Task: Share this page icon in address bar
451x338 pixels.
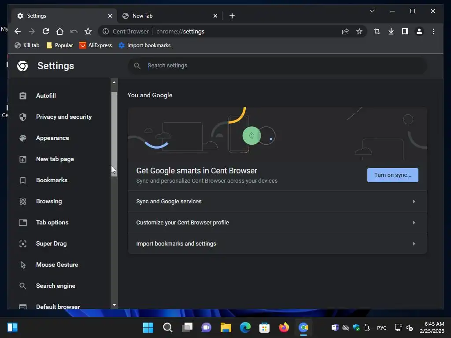Action: click(345, 31)
